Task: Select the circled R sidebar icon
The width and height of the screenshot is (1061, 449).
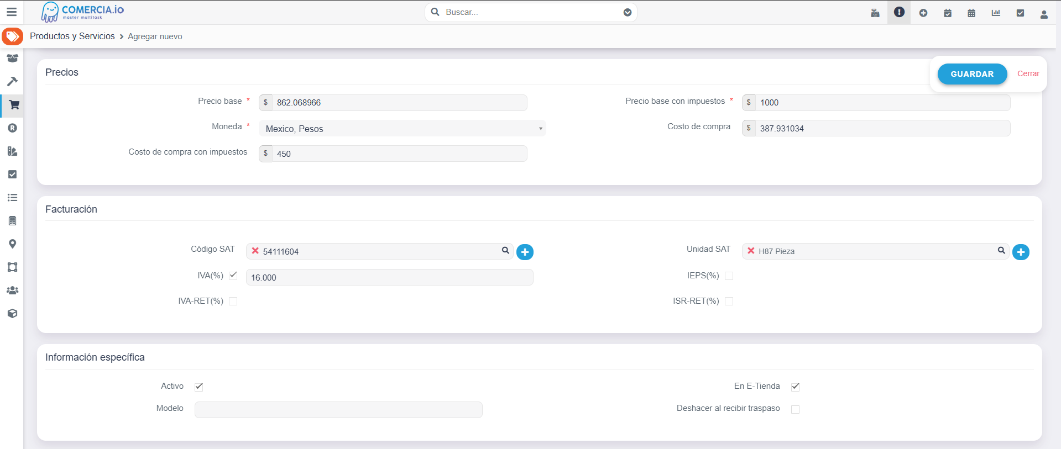Action: [x=12, y=128]
